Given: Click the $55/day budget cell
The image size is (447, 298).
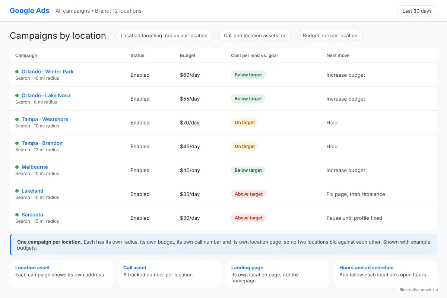Looking at the screenshot, I should [x=190, y=99].
